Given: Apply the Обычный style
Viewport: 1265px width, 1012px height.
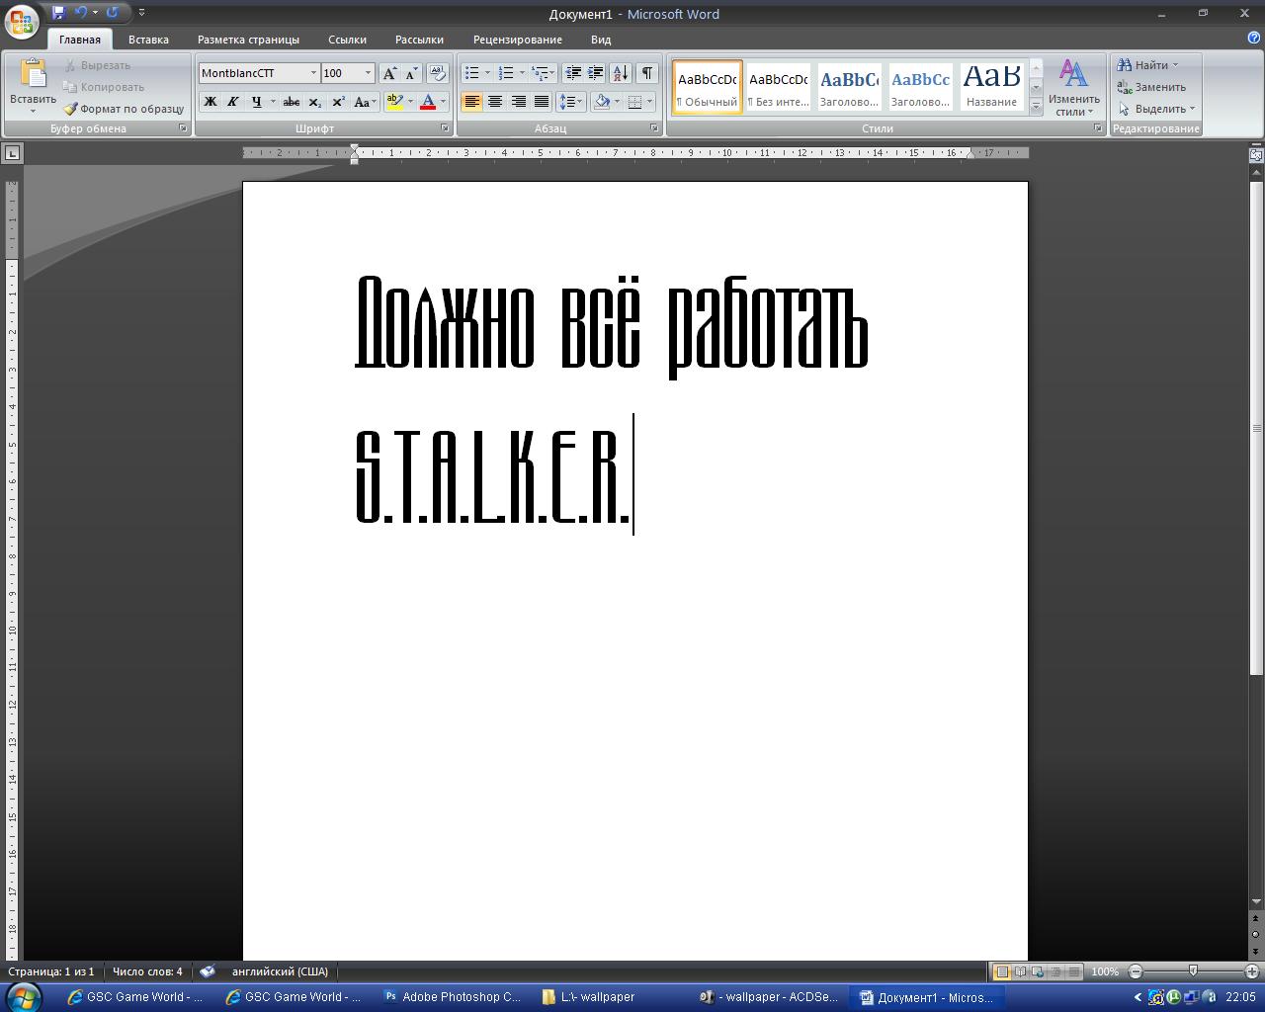Looking at the screenshot, I should tap(708, 87).
